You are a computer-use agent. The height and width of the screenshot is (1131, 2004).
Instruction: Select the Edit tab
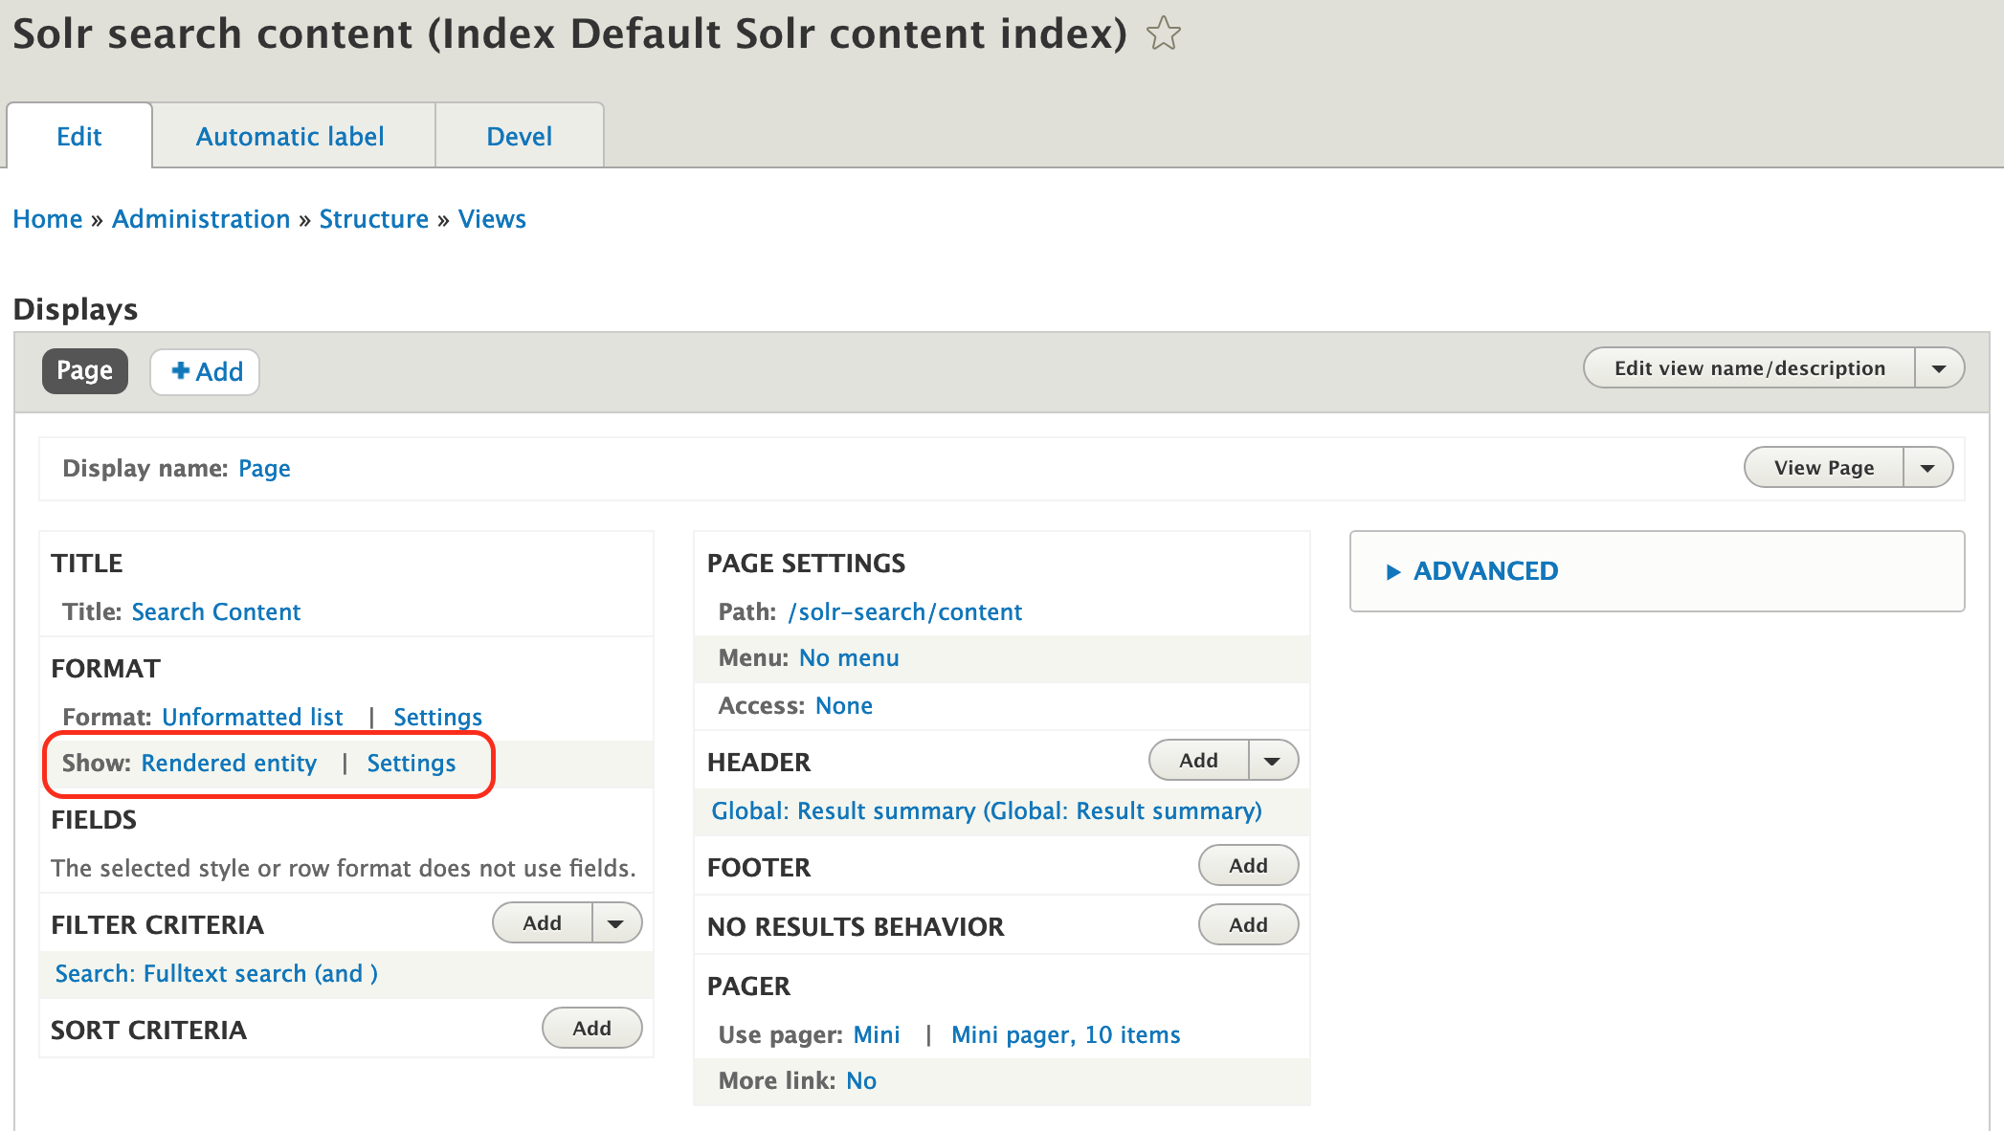click(79, 136)
